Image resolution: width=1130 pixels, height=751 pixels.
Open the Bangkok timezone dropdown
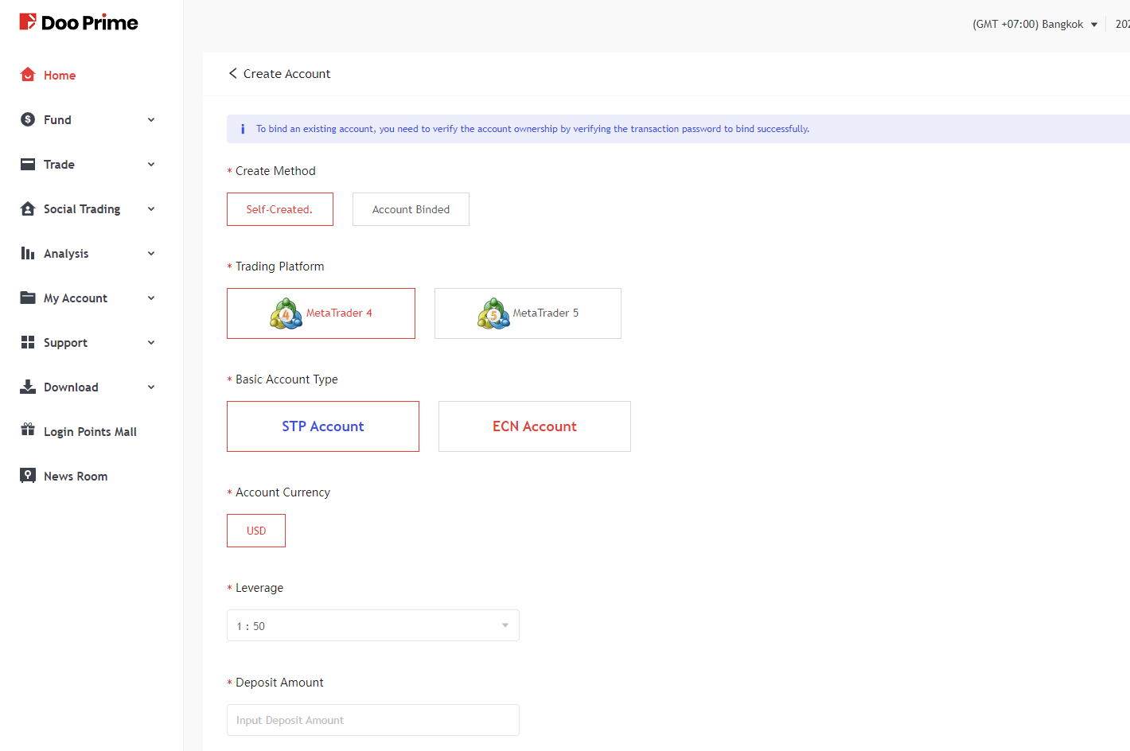pos(1035,24)
